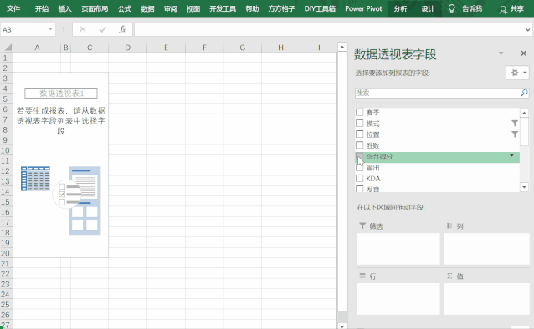Close the 数据透视表字段 pane

tap(524, 53)
